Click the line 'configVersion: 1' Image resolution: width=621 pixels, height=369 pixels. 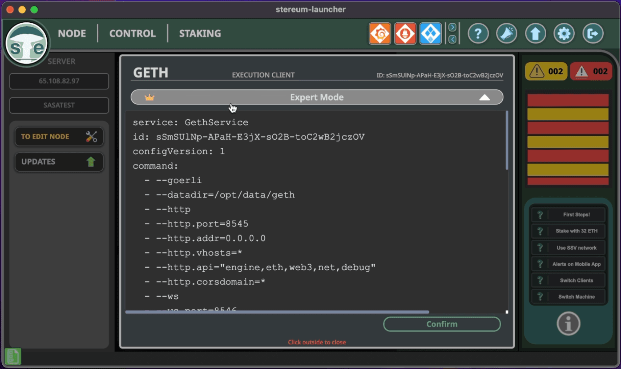pos(179,151)
